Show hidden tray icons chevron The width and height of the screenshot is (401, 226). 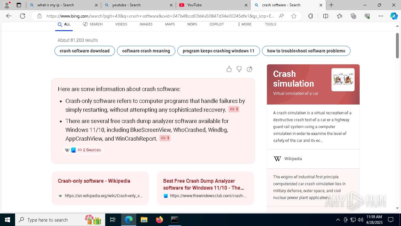pos(338,220)
